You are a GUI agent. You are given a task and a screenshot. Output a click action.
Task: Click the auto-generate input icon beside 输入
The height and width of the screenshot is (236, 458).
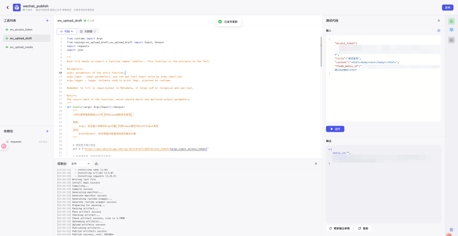coord(438,30)
